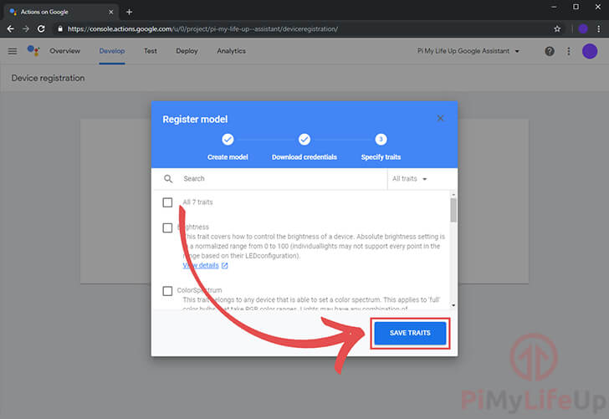Click the external link icon beside View details
609x419 pixels.
[224, 266]
